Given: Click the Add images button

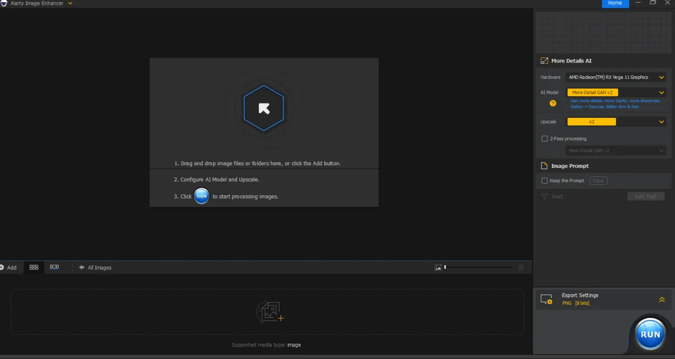Looking at the screenshot, I should (x=8, y=267).
